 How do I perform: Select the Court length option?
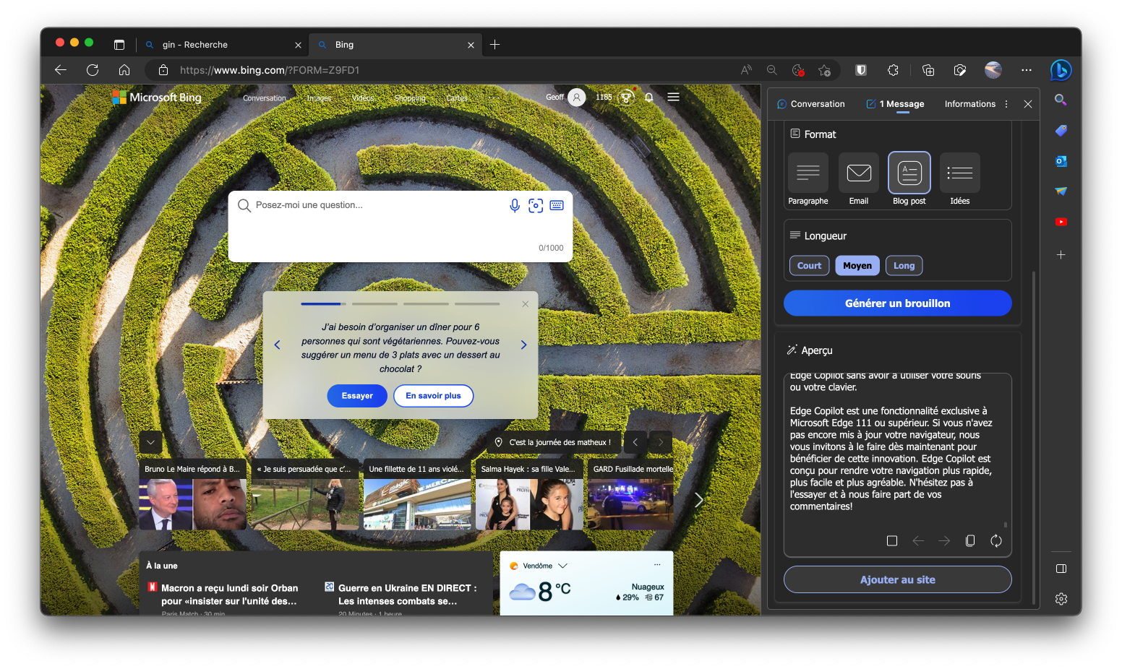[x=809, y=266]
